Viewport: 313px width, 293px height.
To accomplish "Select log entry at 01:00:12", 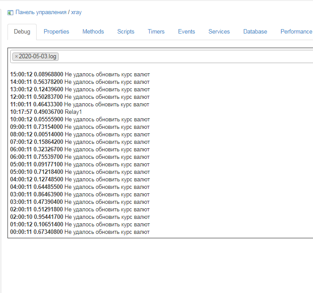I will pos(80,224).
